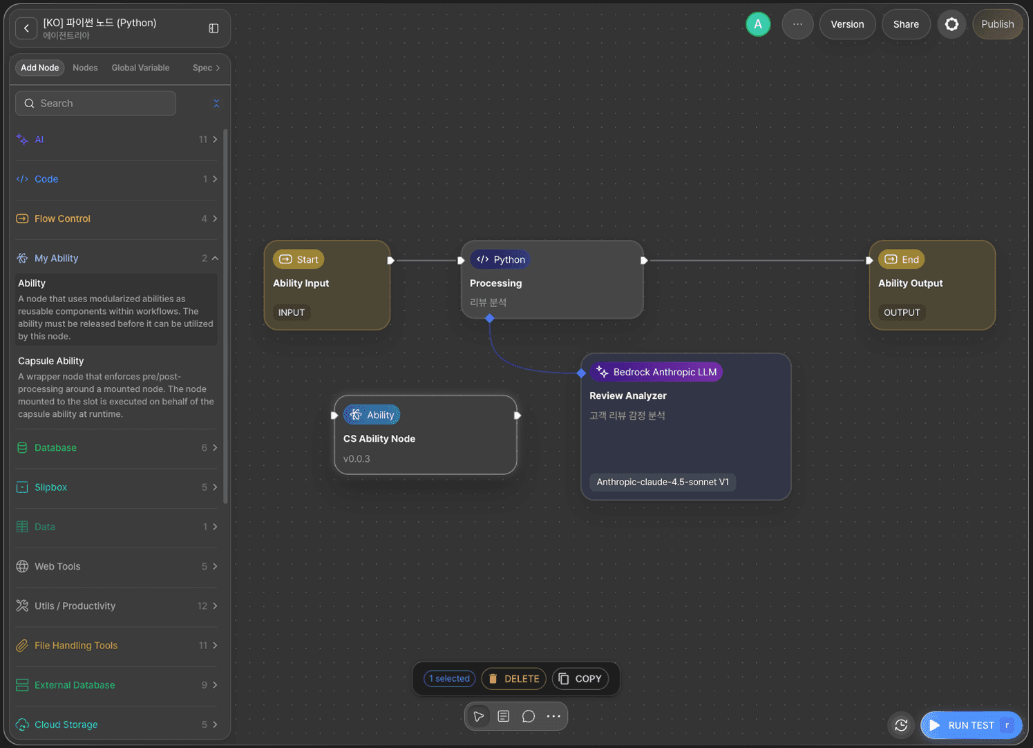Viewport: 1033px width, 748px height.
Task: Click the AI sparkle category icon
Action: click(22, 140)
